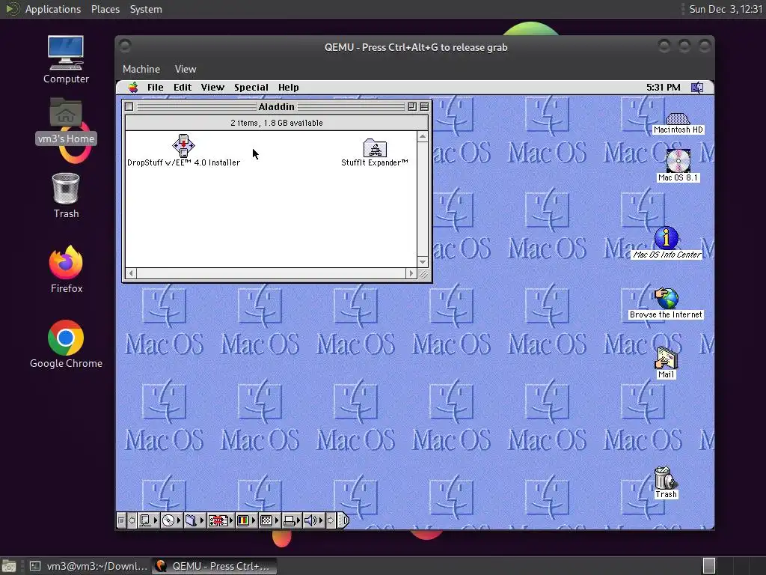The width and height of the screenshot is (766, 575).
Task: Toggle the Aladdin window collapse box
Action: coord(424,106)
